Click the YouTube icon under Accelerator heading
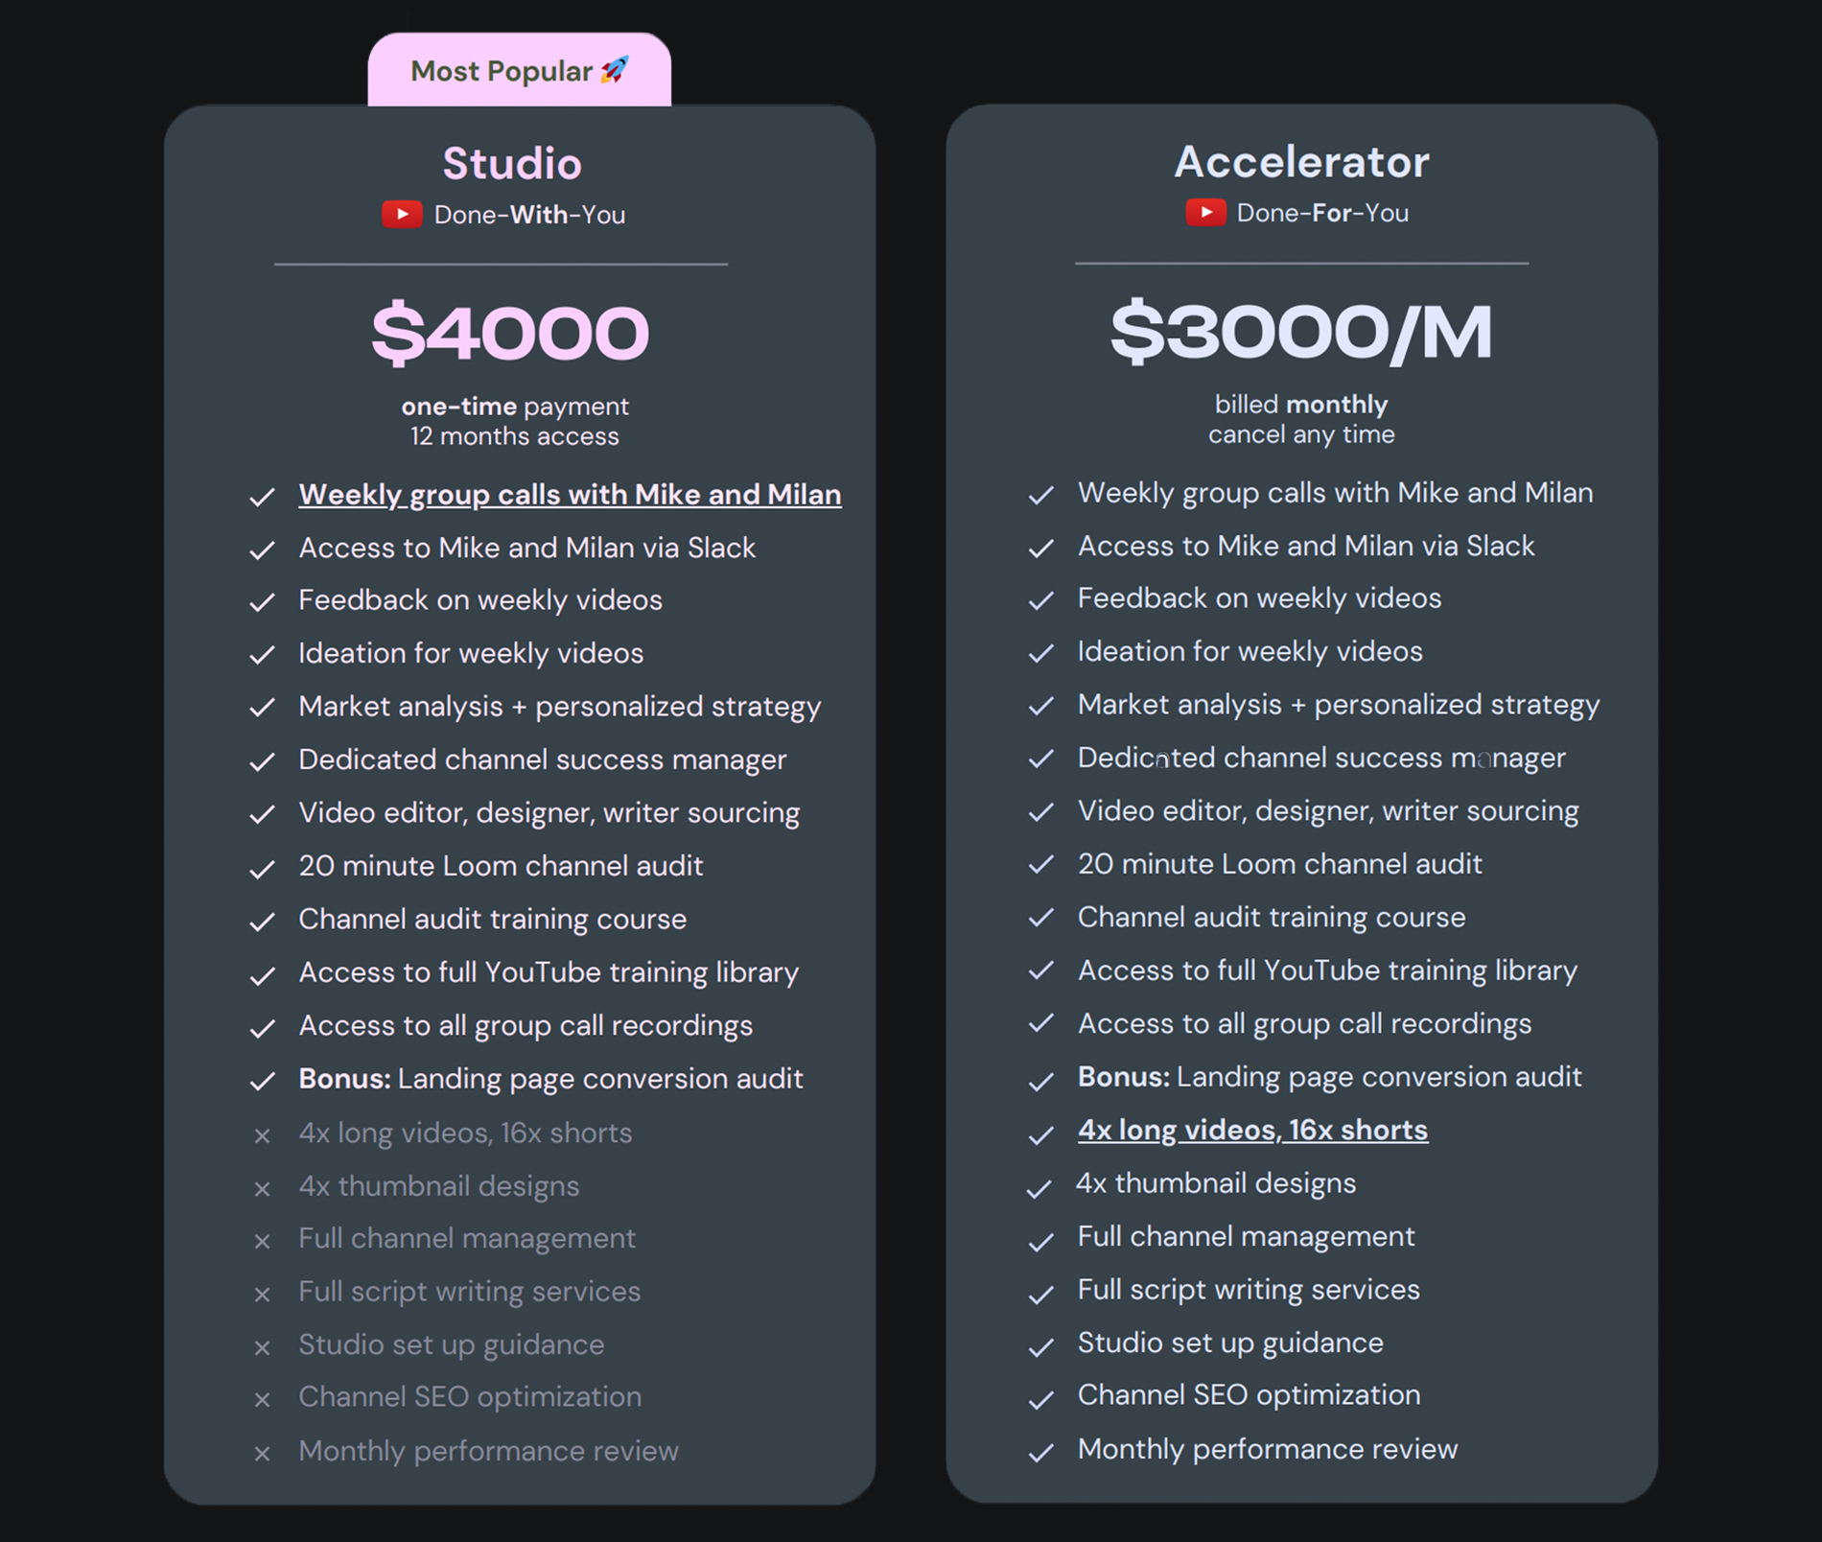The image size is (1822, 1542). [x=1205, y=212]
